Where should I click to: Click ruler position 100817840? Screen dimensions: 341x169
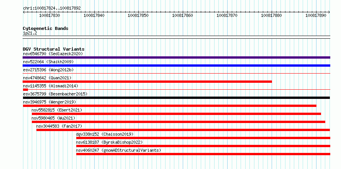[94, 15]
